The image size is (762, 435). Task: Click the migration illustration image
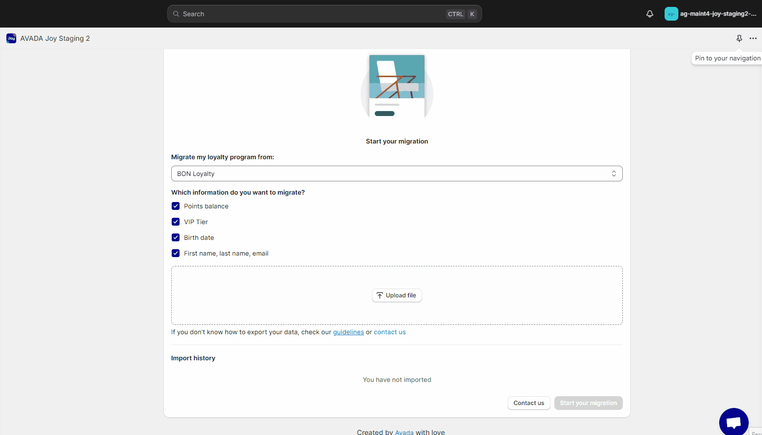(397, 87)
